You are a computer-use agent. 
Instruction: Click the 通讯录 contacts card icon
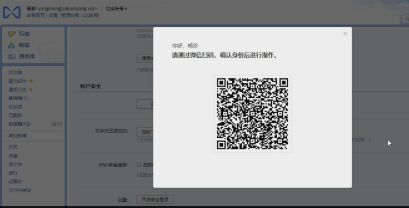pyautogui.click(x=12, y=56)
